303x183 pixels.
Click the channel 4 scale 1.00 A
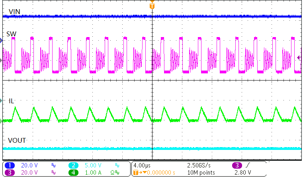pos(93,173)
